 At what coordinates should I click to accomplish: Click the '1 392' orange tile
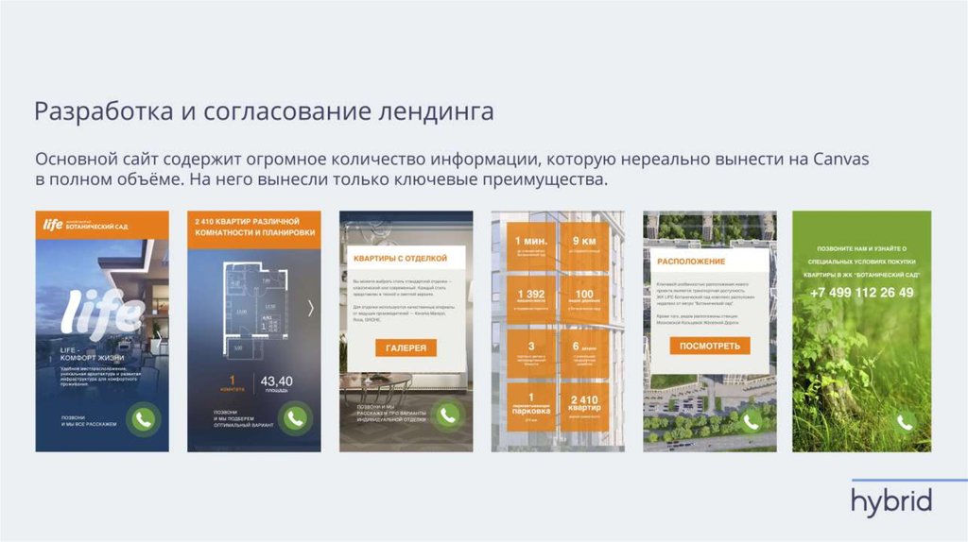pyautogui.click(x=531, y=298)
